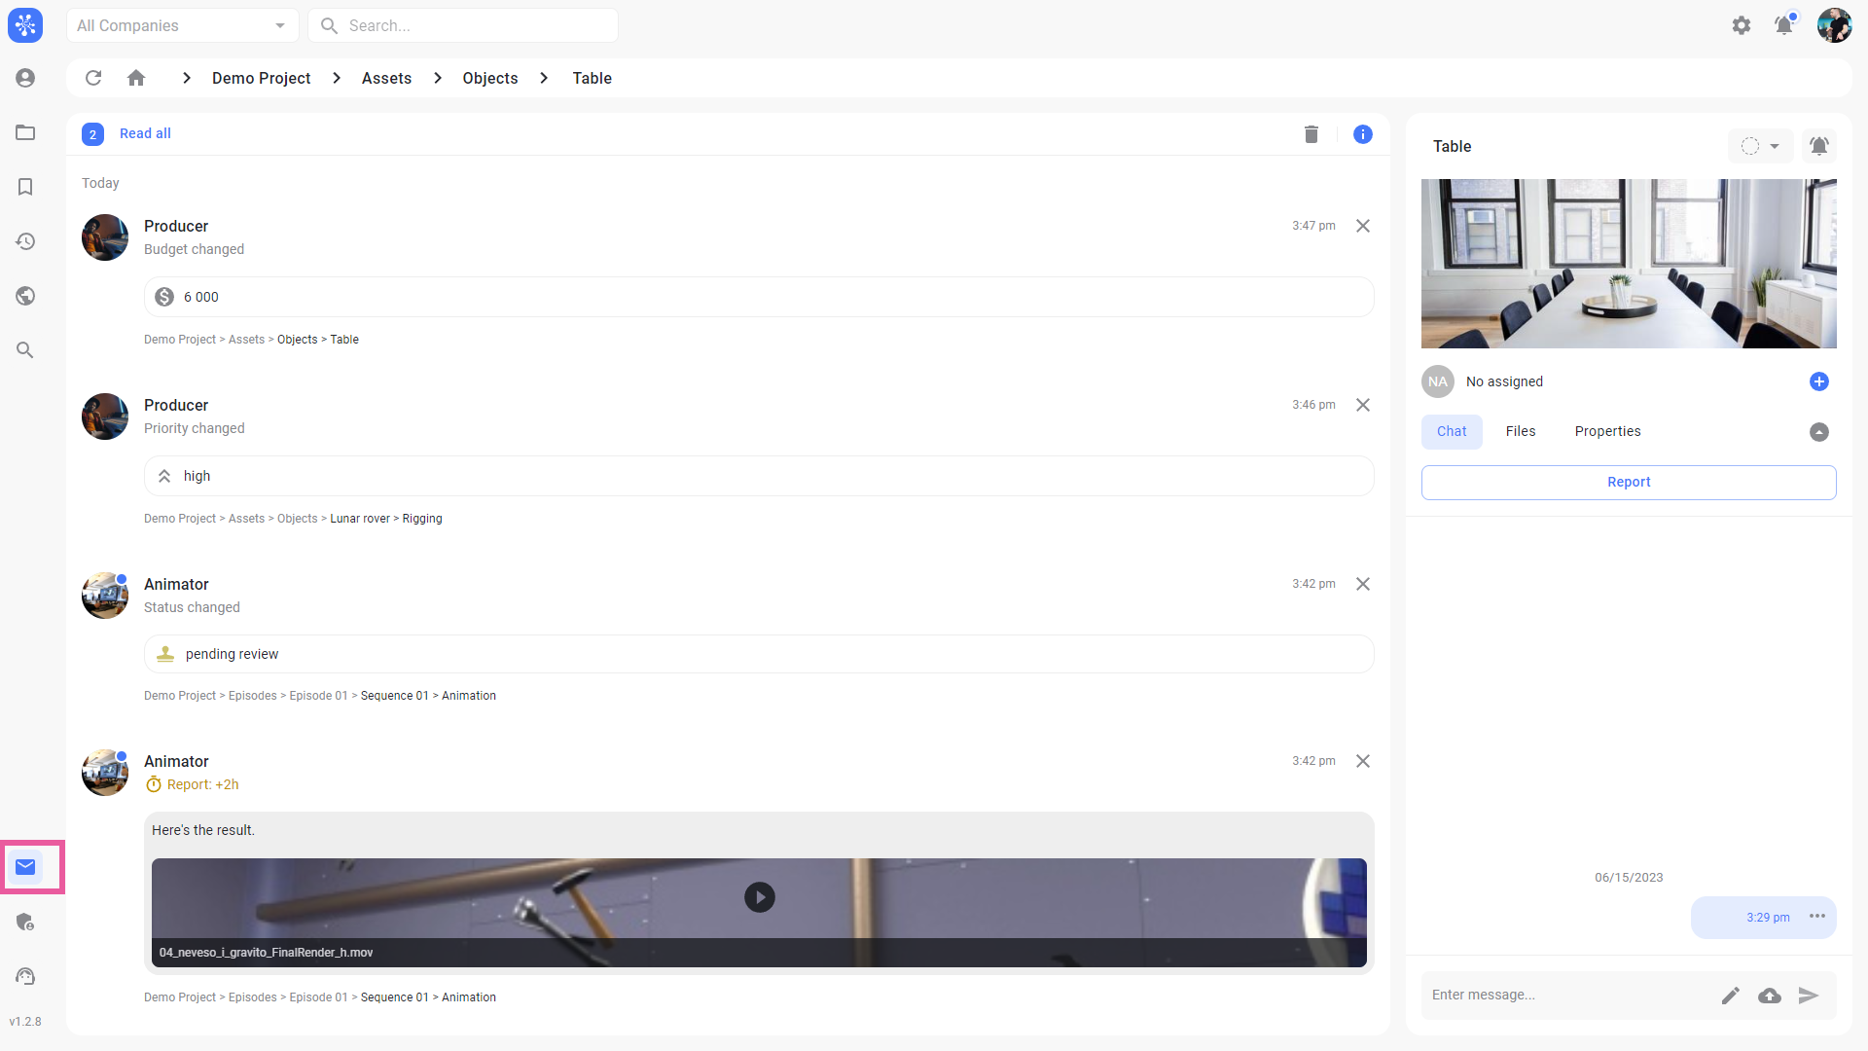
Task: Collapse the details panel arrow
Action: click(x=1819, y=432)
